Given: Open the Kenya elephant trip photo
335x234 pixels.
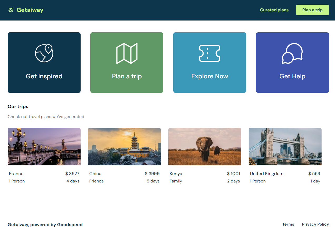Looking at the screenshot, I should [205, 146].
